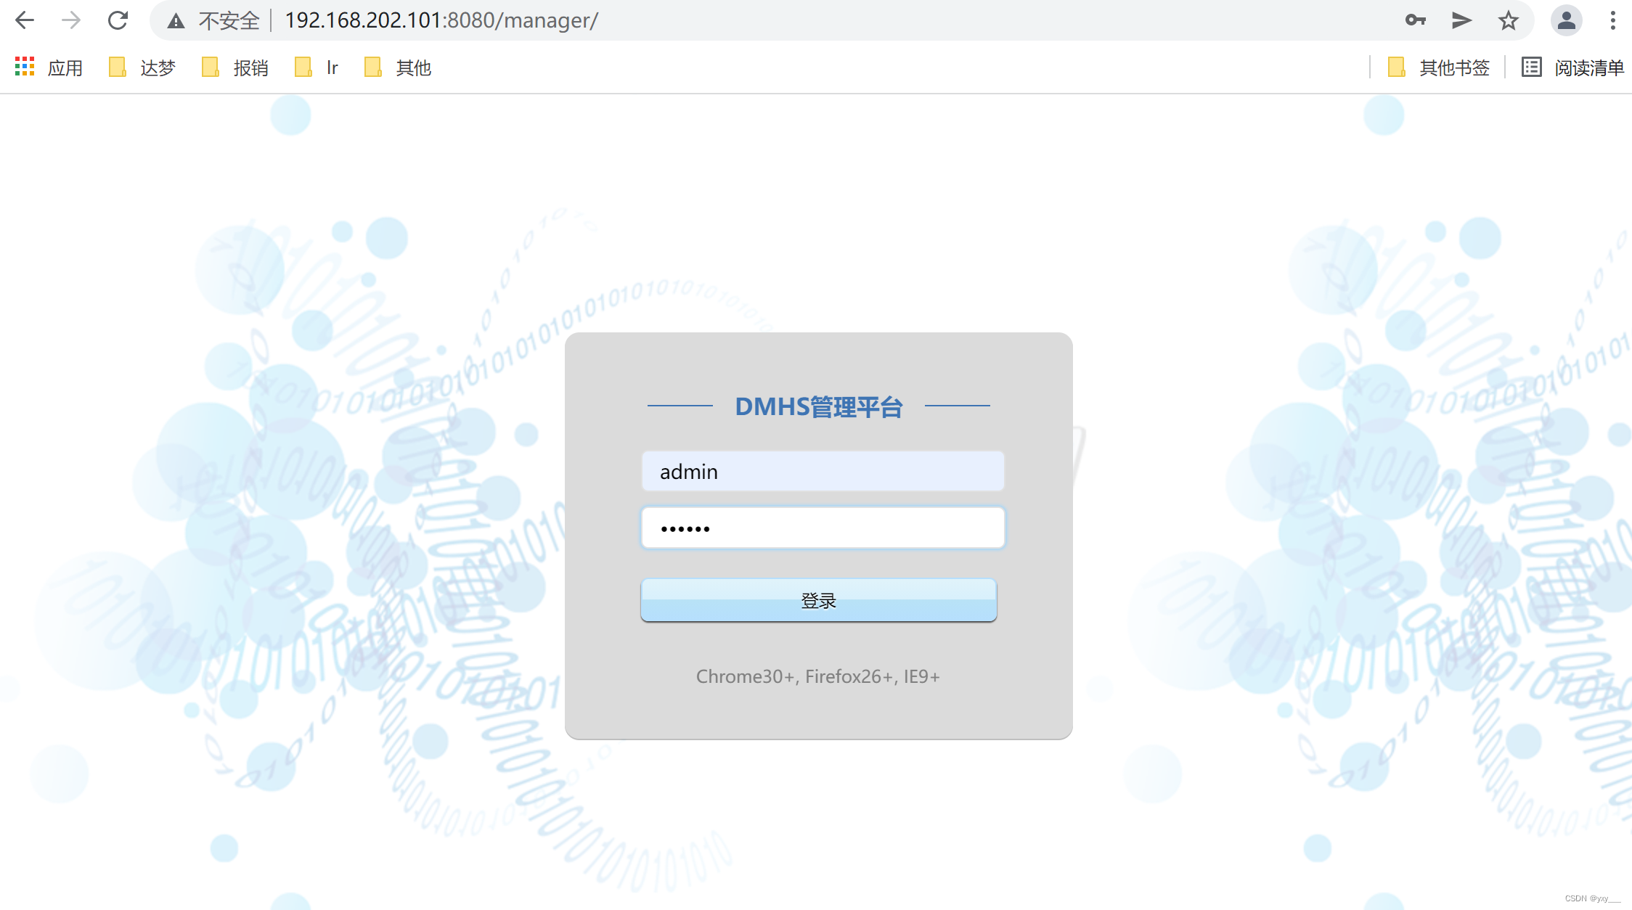Screen dimensions: 1632x910
Task: Click the password input field
Action: tap(823, 528)
